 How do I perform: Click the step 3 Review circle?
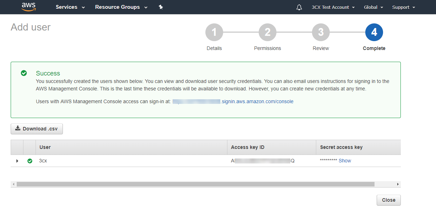coord(321,32)
